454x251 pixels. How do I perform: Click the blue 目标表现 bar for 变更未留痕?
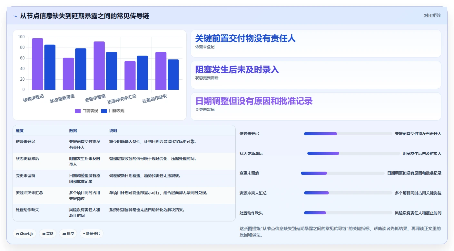click(112, 71)
